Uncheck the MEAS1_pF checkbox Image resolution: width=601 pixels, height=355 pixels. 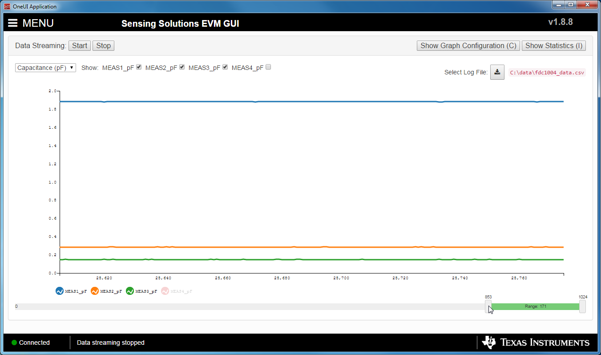point(138,66)
